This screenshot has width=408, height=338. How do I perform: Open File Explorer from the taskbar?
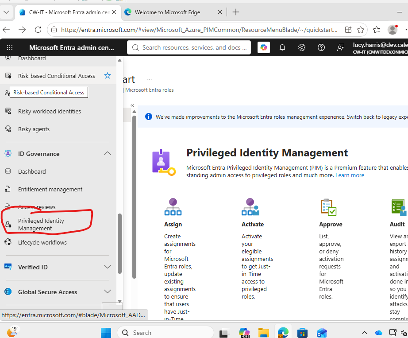pyautogui.click(x=264, y=333)
